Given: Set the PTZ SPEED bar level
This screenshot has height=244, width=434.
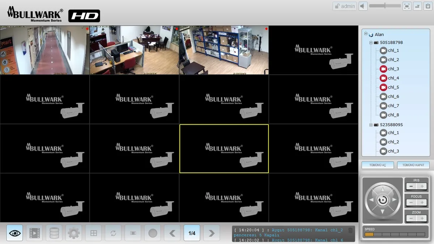Looking at the screenshot, I should click(x=395, y=235).
